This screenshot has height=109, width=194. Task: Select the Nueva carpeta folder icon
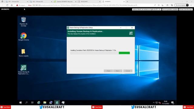point(24,53)
